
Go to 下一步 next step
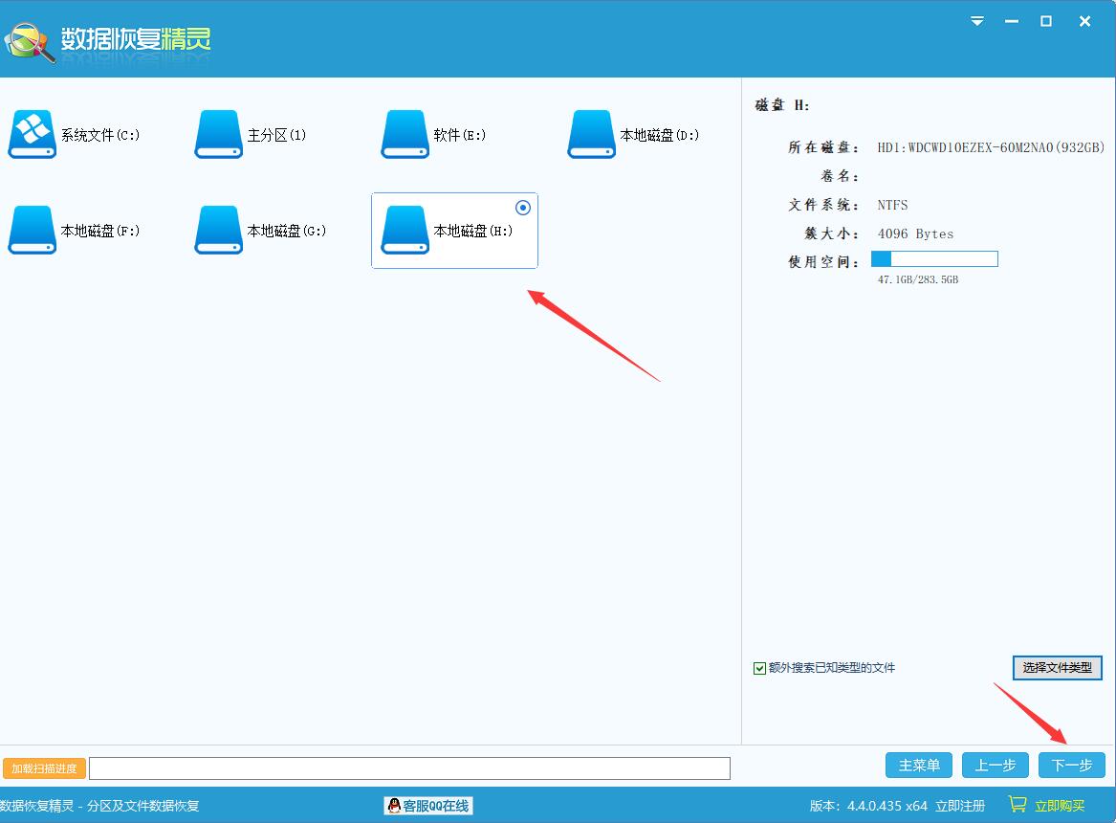[x=1071, y=765]
